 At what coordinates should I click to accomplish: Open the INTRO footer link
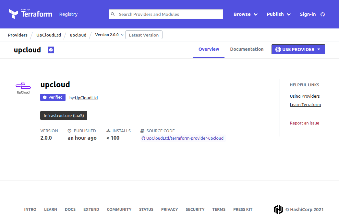30,210
